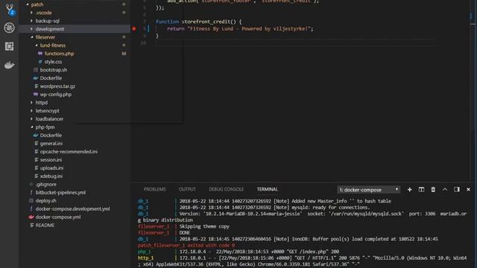Click the php_1 log line prefix
Screen dimensions: 477x268
point(144,252)
